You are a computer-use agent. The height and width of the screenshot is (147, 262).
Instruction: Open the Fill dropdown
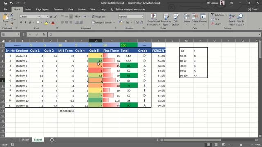click(x=215, y=20)
